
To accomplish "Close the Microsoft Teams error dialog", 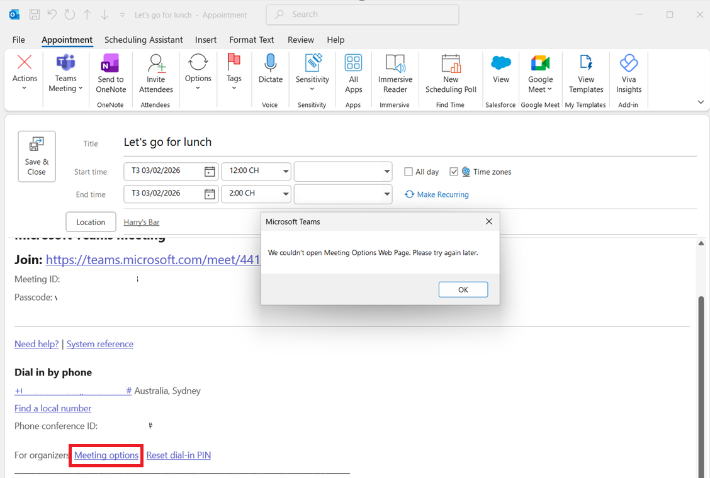I will point(488,221).
